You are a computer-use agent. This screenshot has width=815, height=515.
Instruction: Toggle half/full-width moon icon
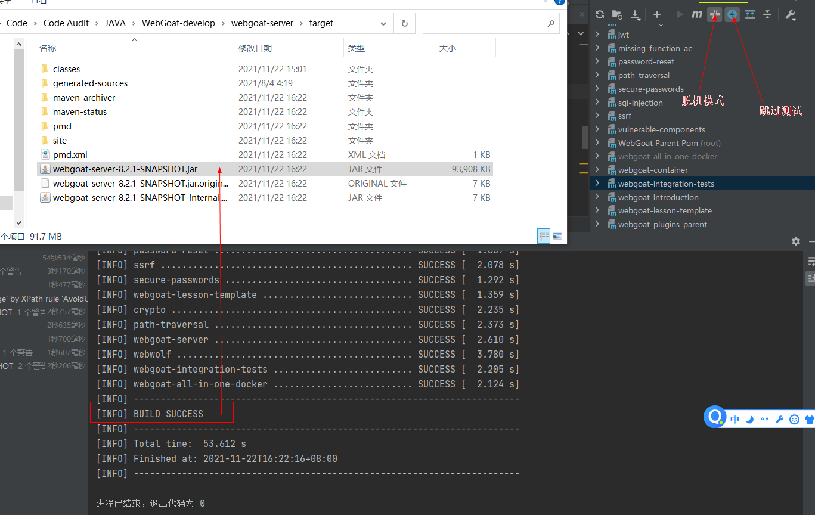click(750, 420)
